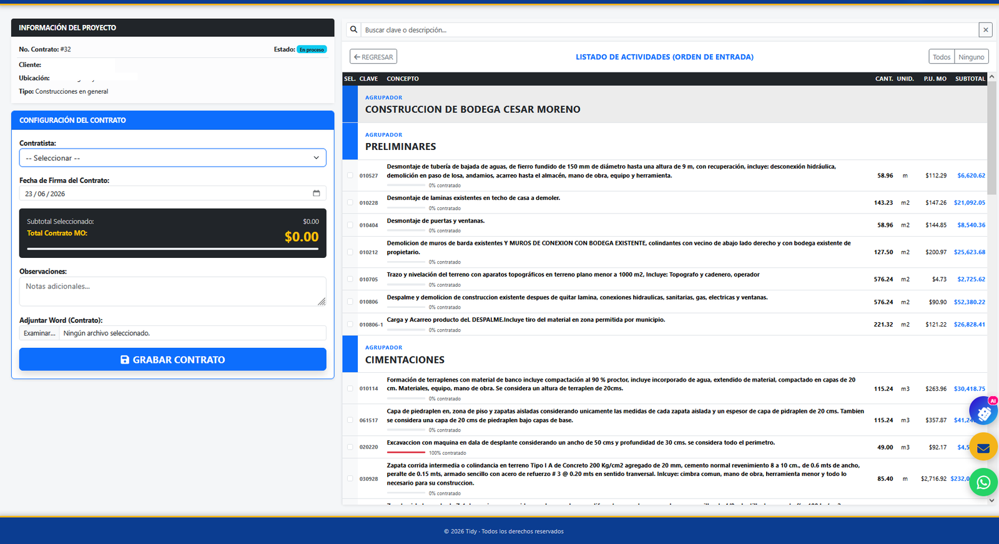Select checkbox of activity 020220
This screenshot has width=999, height=544.
350,447
